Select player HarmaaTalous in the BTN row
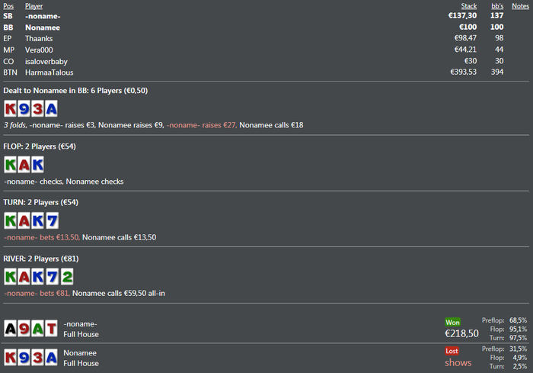Viewport: 533px width, 373px height. pos(50,72)
